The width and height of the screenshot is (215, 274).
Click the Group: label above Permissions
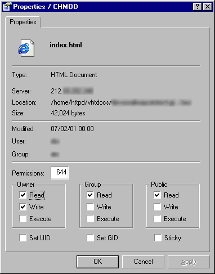[x=21, y=154]
